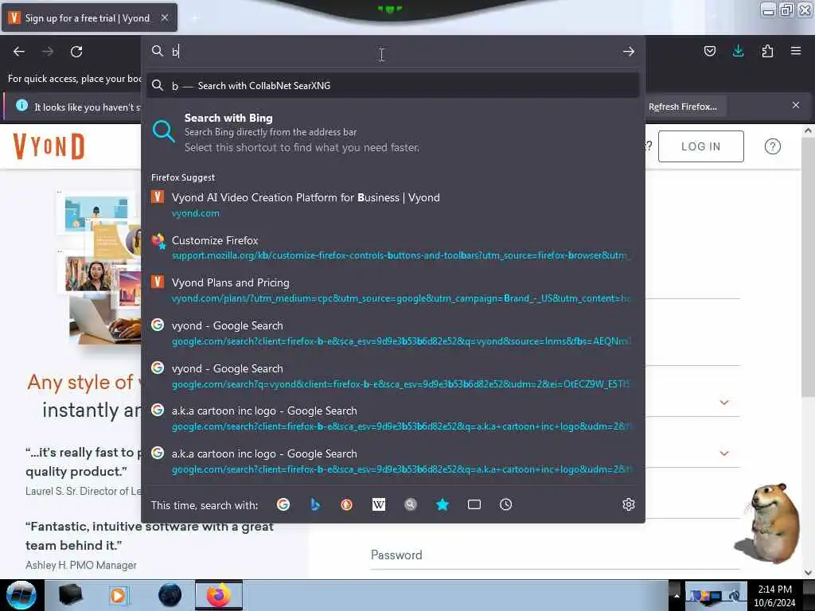815x611 pixels.
Task: Go back with the browser back arrow
Action: tap(19, 52)
